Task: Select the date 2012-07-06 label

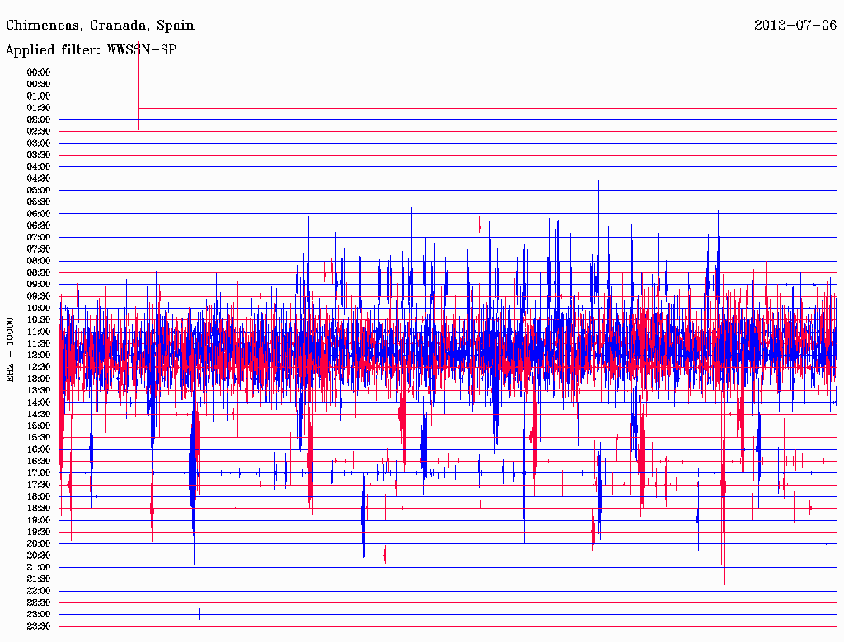Action: 795,25
